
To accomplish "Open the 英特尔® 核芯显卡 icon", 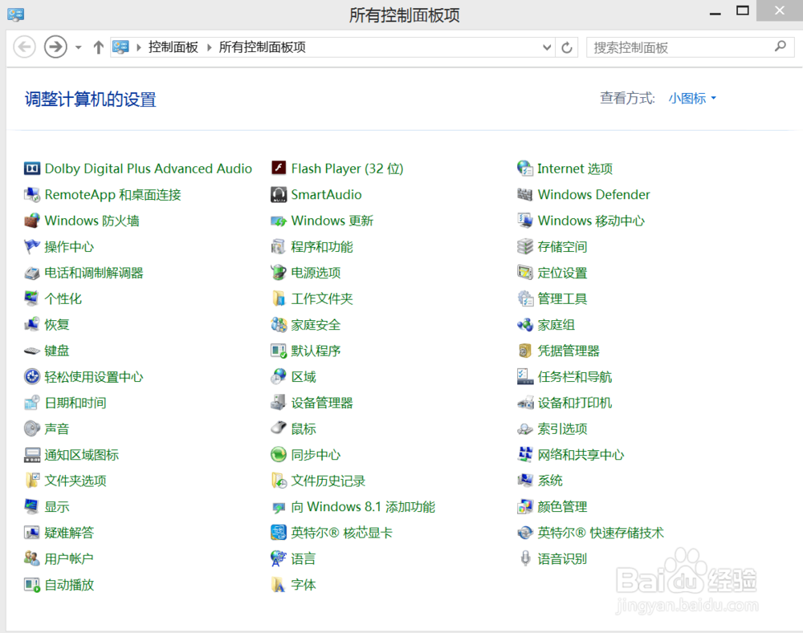I will click(x=279, y=533).
